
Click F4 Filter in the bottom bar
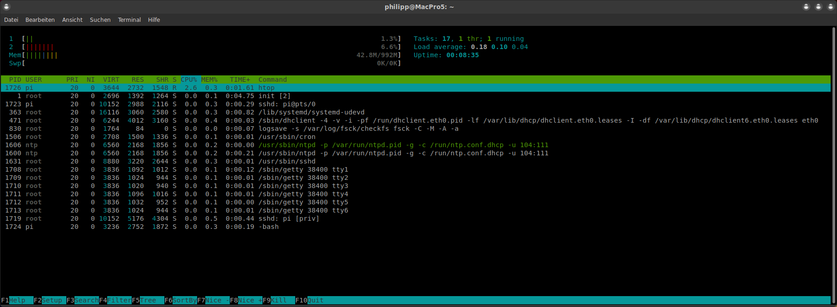pyautogui.click(x=119, y=300)
